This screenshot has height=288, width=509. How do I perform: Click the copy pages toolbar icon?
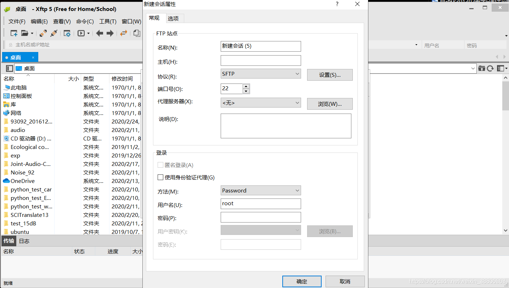click(137, 33)
